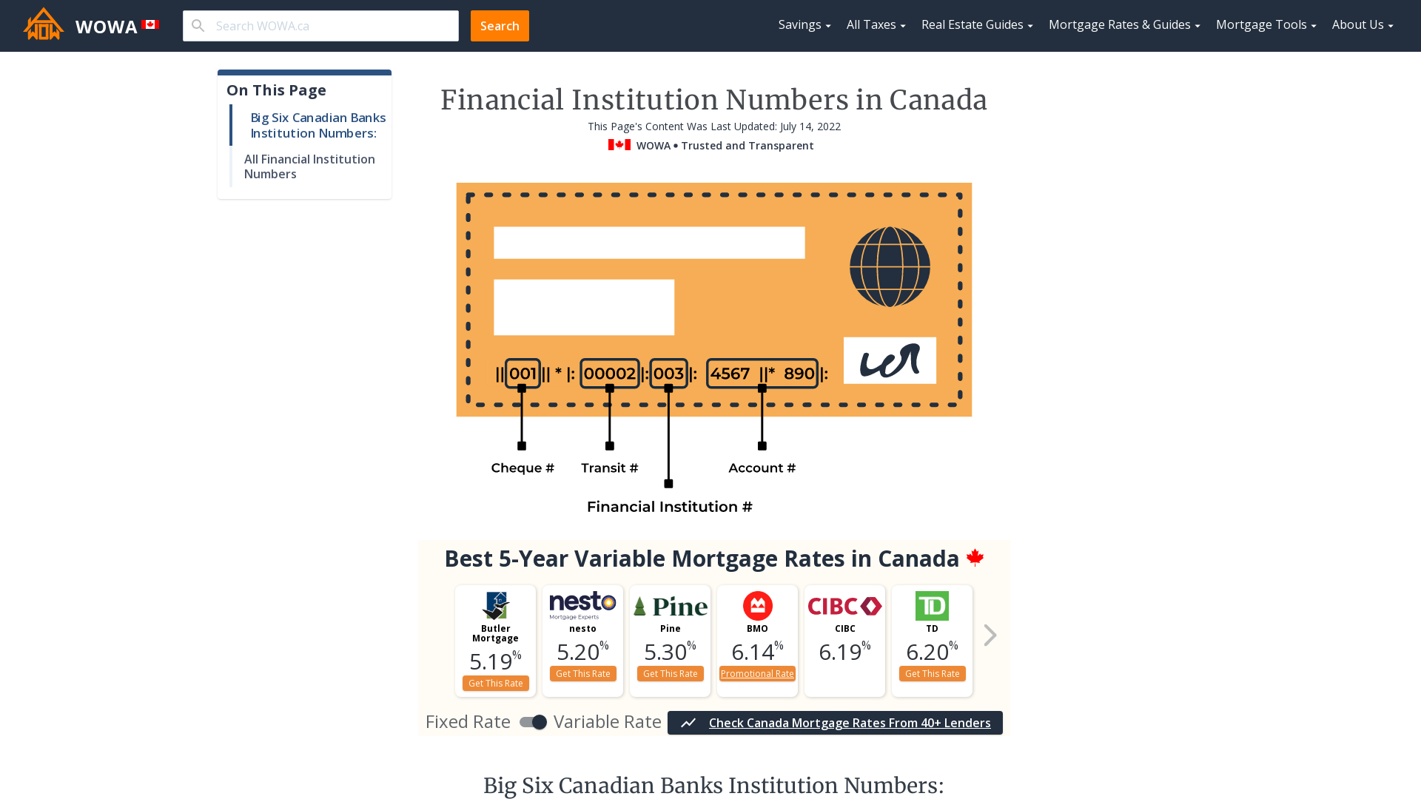Click the nesto logo icon

pyautogui.click(x=582, y=606)
